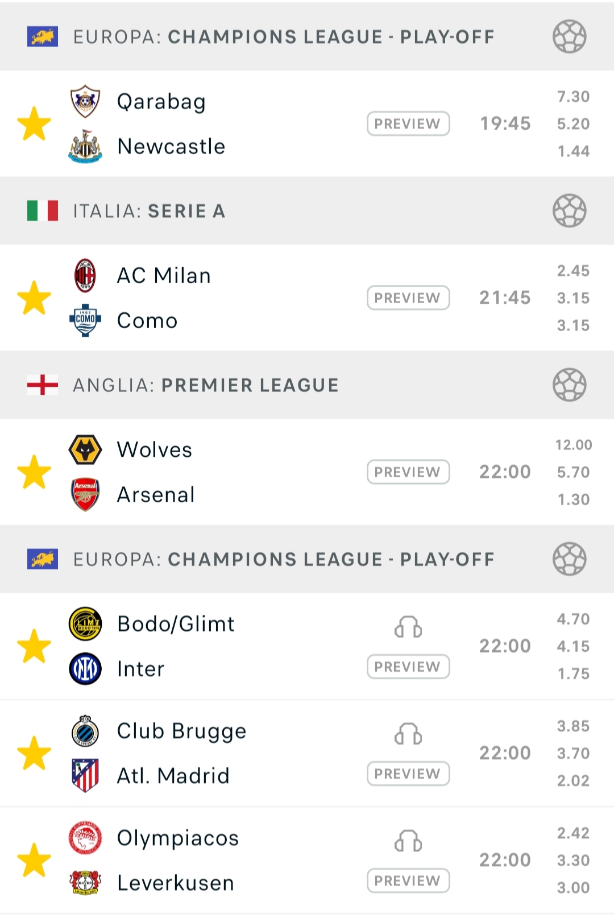Click the Arsenal club crest

[x=85, y=494]
